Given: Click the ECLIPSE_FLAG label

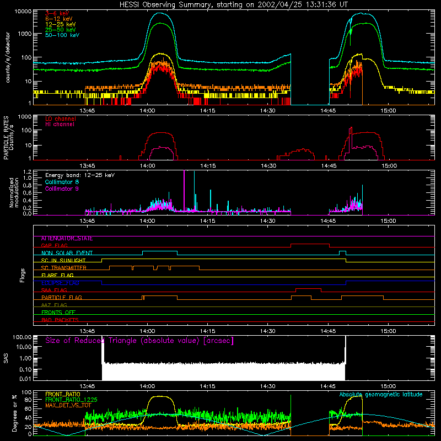Looking at the screenshot, I should [x=60, y=283].
